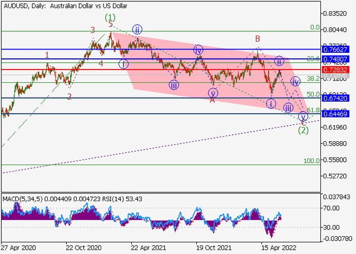The width and height of the screenshot is (356, 254).
Task: Click the 0.0 Fibonacci level label
Action: click(314, 27)
